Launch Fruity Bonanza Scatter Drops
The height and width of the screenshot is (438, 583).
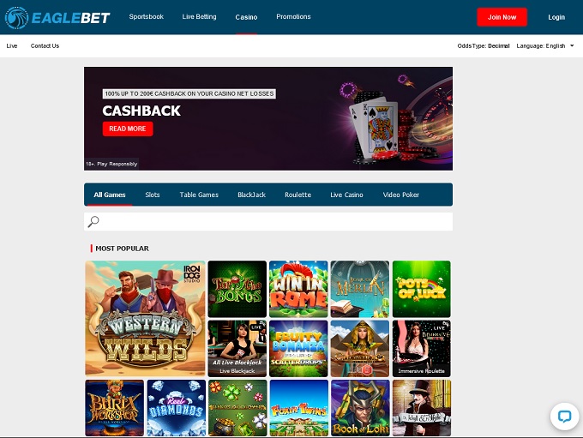[298, 348]
